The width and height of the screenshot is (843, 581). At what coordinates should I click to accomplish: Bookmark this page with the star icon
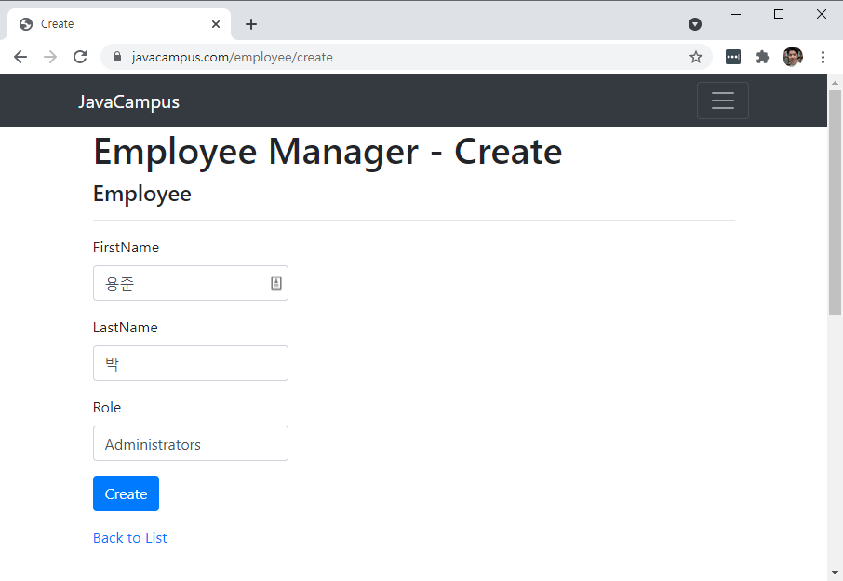[x=695, y=57]
